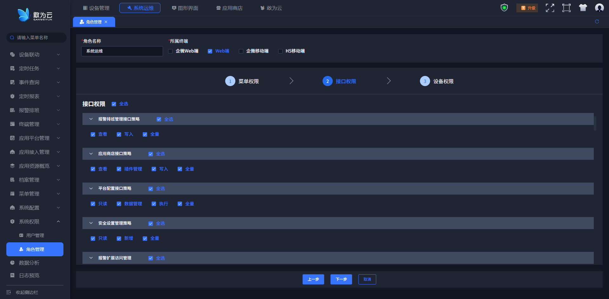Click the security shield icon in header
Screen dimensions: 609x299
[504, 8]
